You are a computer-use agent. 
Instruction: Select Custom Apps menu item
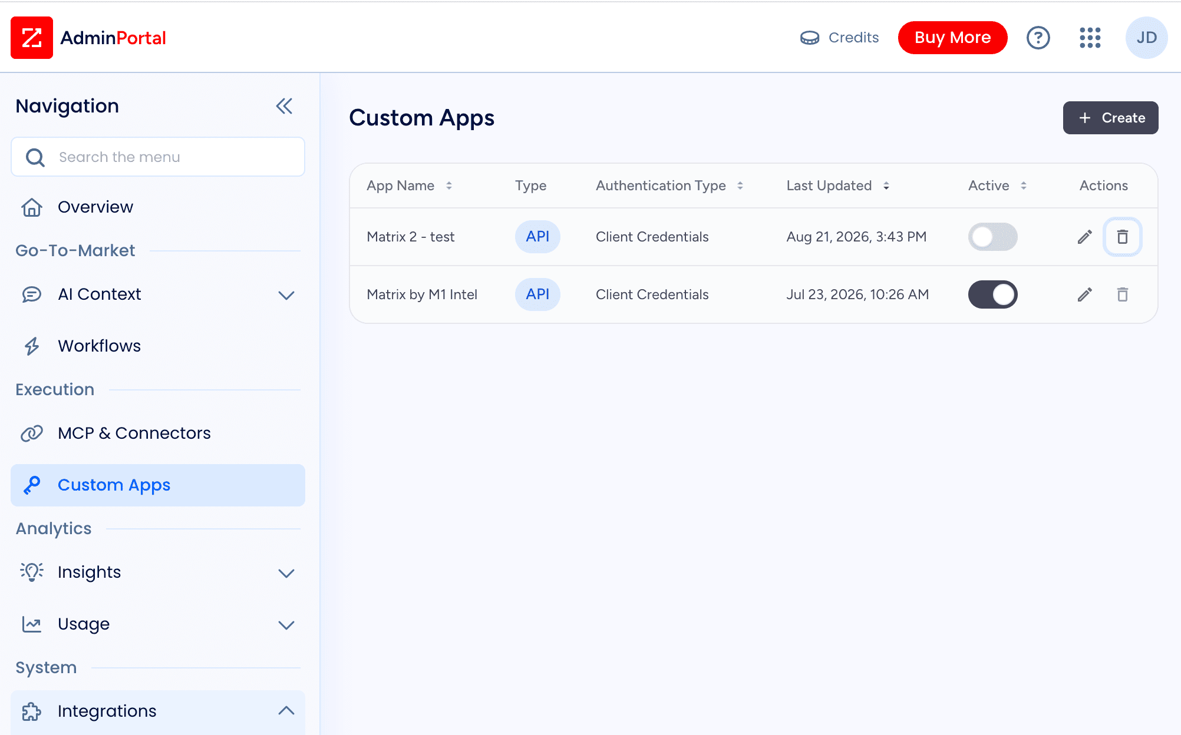click(x=158, y=485)
